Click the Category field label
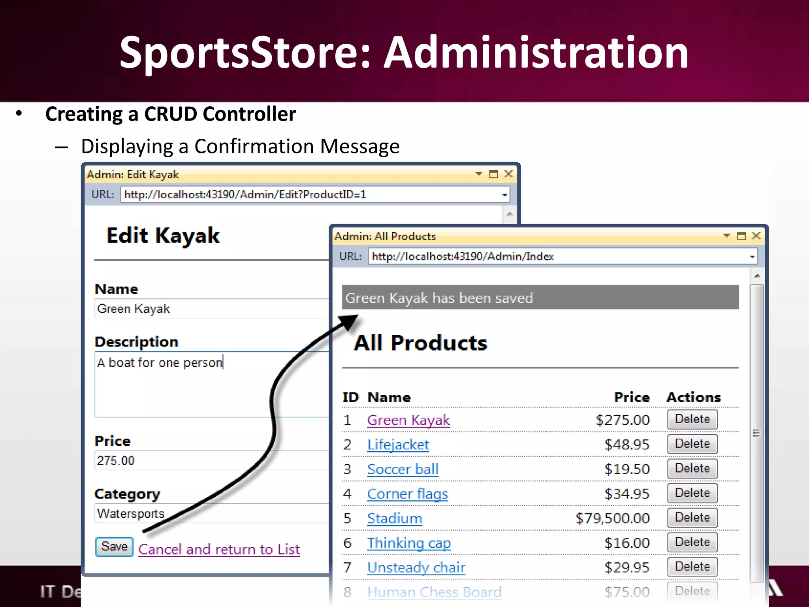Viewport: 809px width, 607px height. tap(127, 494)
